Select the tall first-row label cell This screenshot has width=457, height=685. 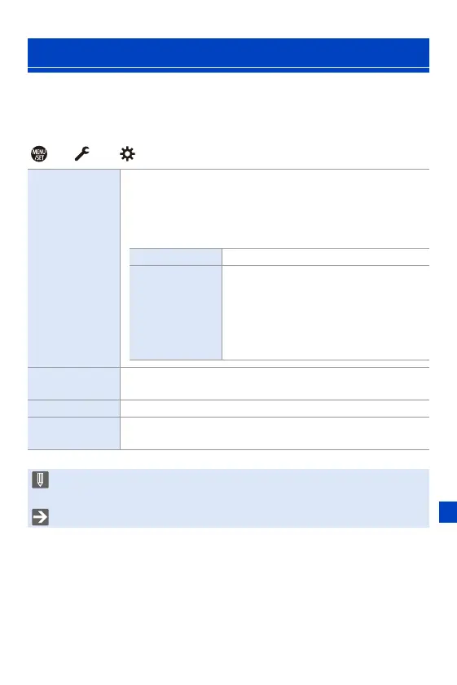(74, 268)
